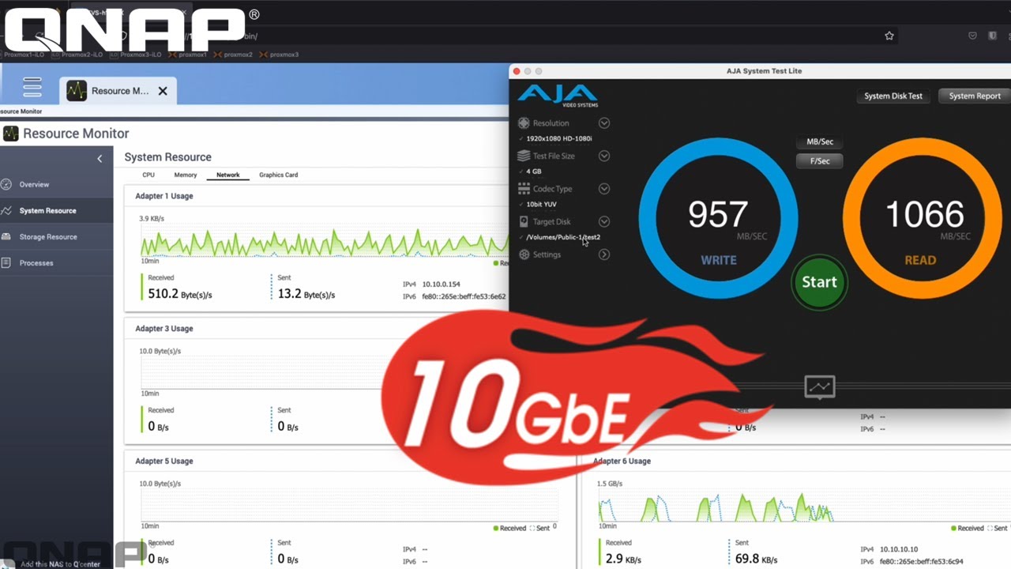The width and height of the screenshot is (1011, 569).
Task: Click IPv4 address 10.10.10.10
Action: tap(899, 549)
